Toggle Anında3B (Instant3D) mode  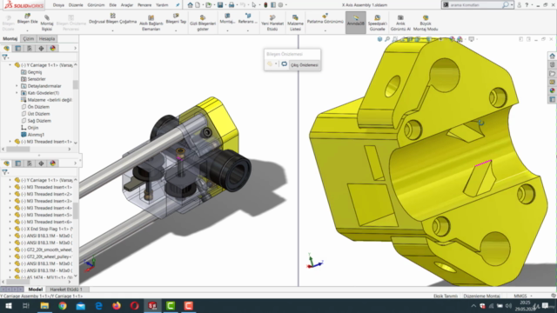pyautogui.click(x=356, y=23)
